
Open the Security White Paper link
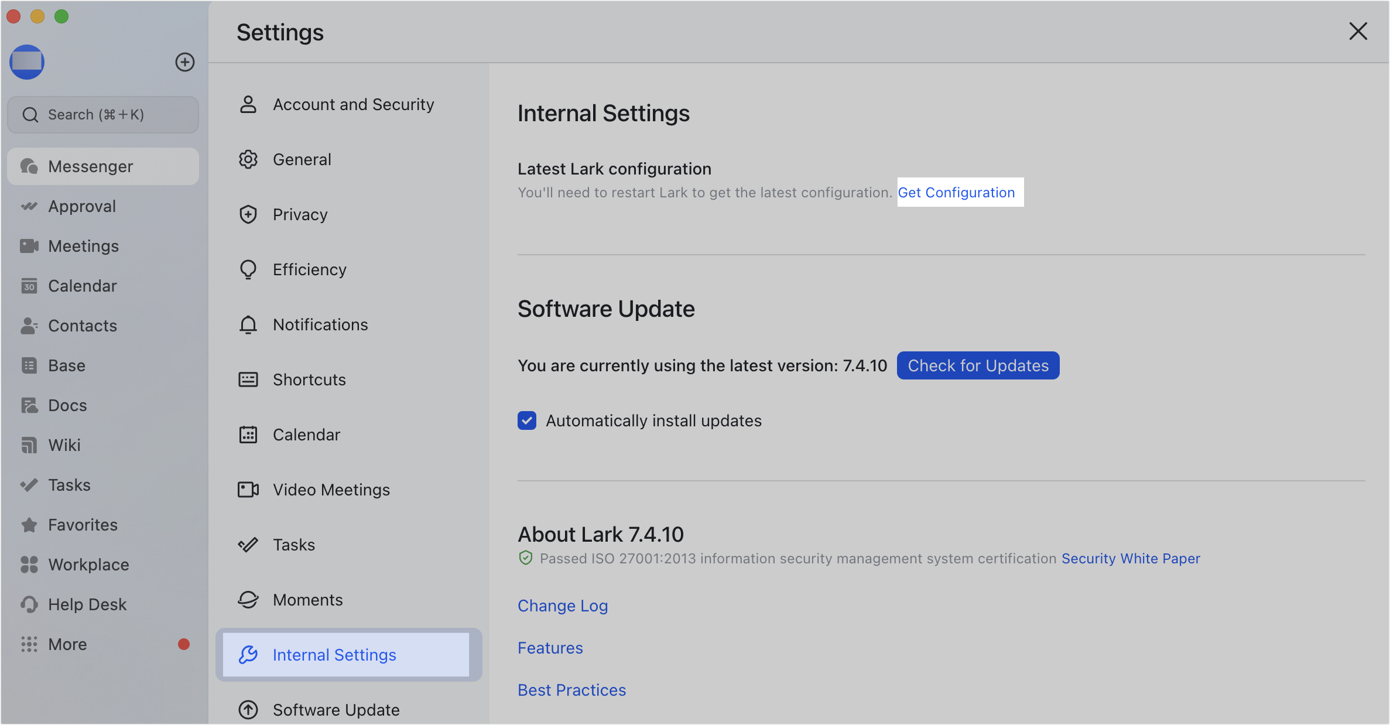(x=1131, y=558)
